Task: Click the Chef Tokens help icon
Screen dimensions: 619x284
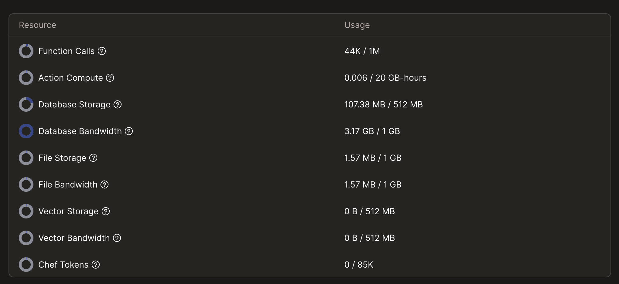Action: (x=96, y=265)
